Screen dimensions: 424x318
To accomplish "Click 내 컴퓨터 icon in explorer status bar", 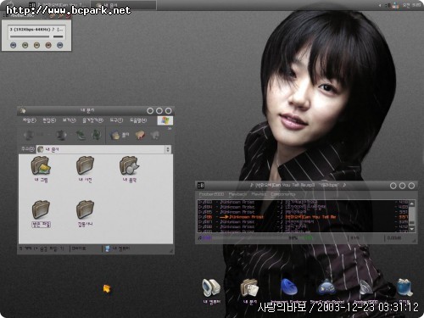I will click(x=108, y=248).
